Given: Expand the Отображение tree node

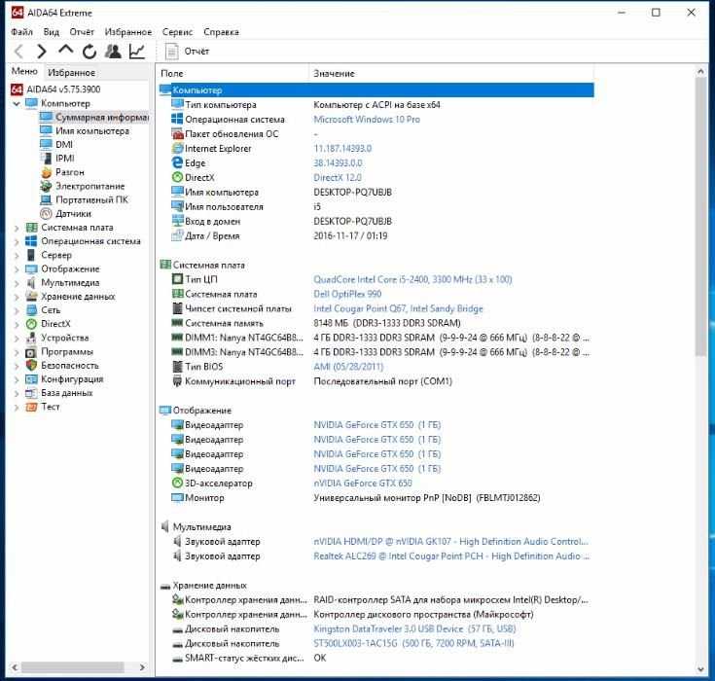Looking at the screenshot, I should [x=17, y=269].
